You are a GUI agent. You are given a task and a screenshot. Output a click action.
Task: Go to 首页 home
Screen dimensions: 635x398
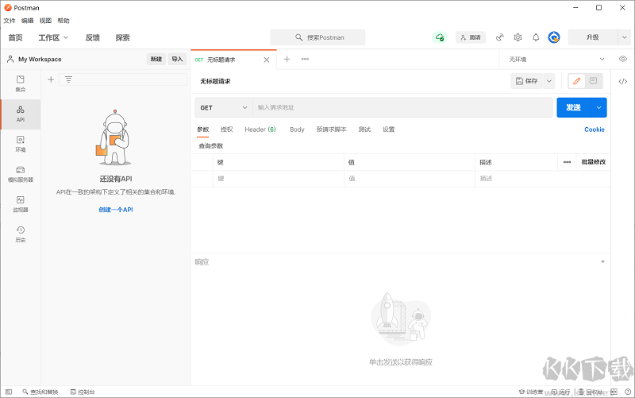point(15,37)
